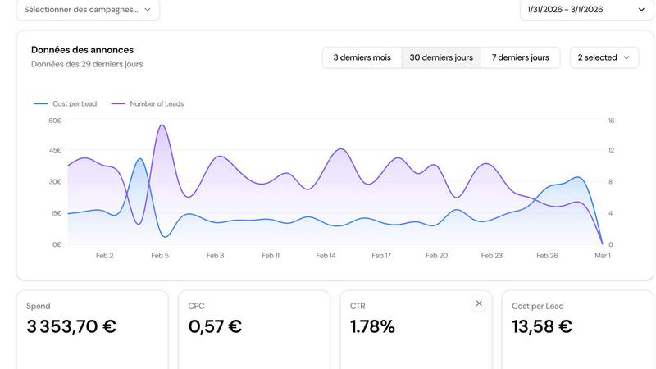Click the Feb 26 x-axis label
The image size is (656, 369).
point(547,256)
